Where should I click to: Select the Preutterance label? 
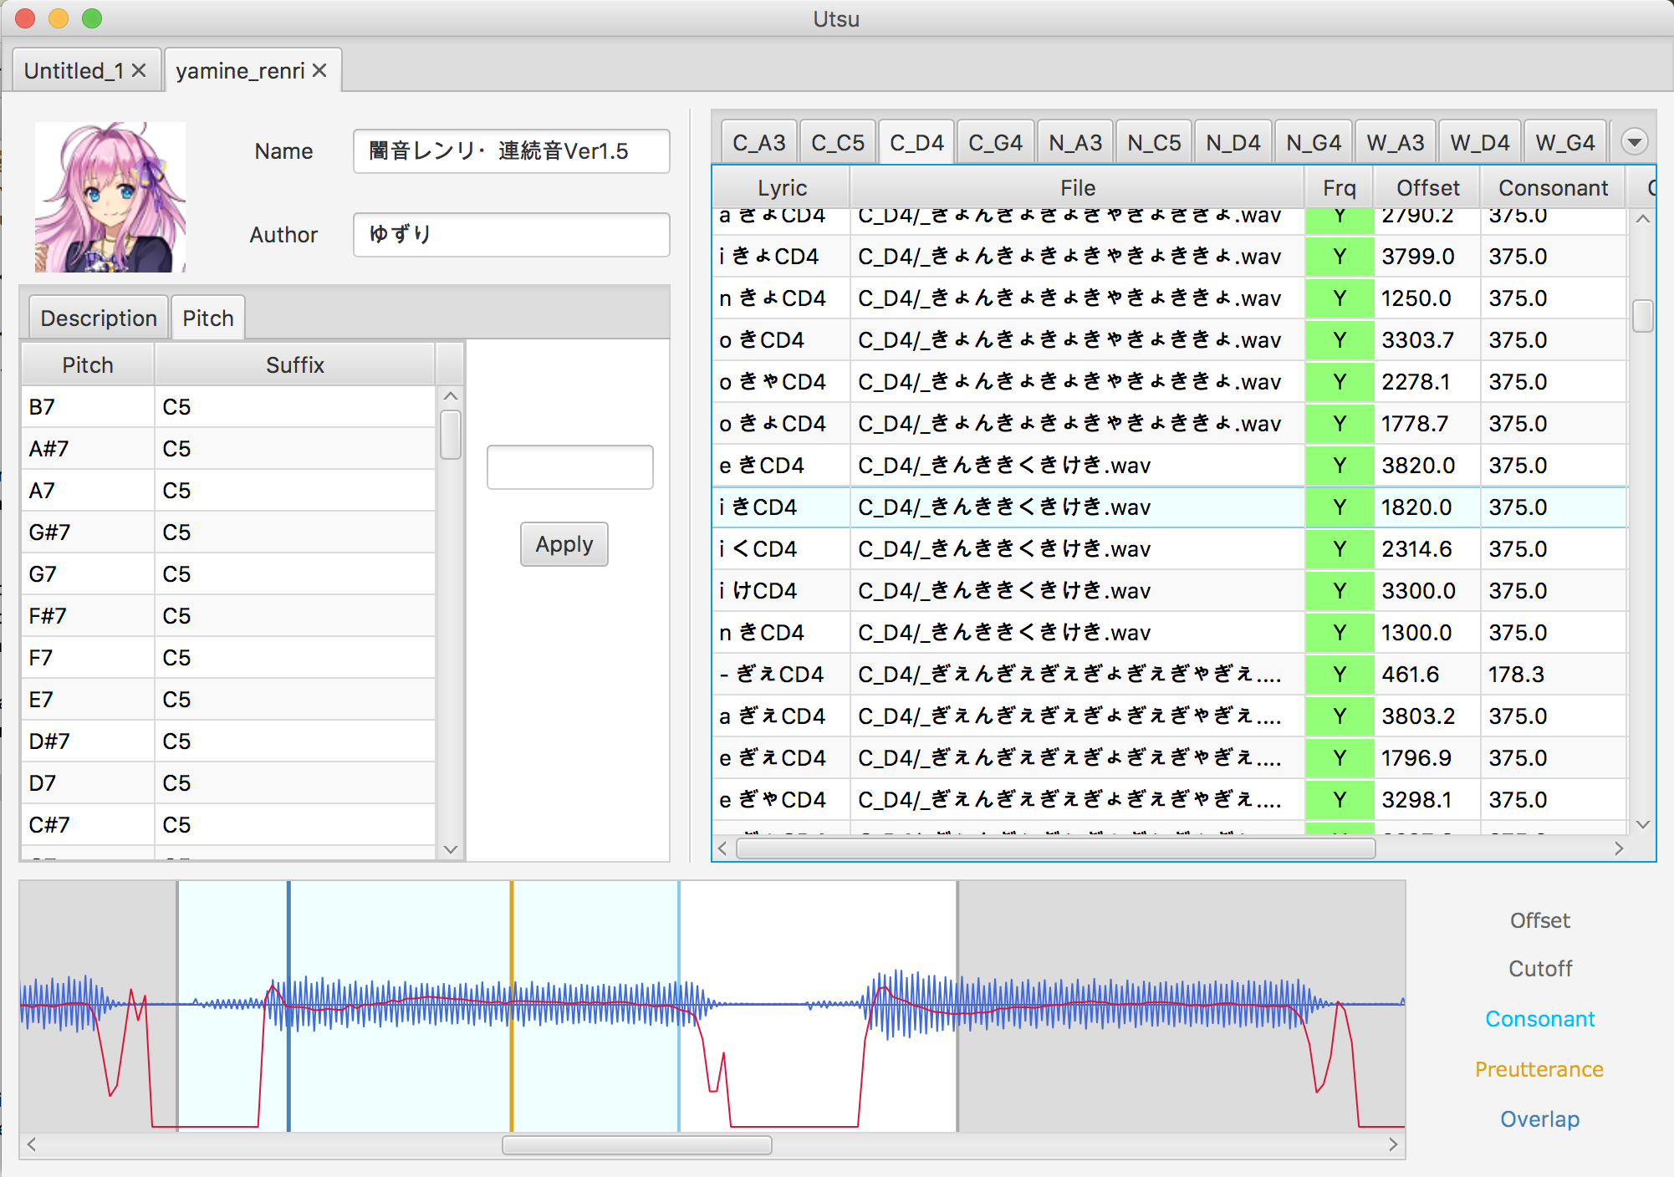1539,1069
